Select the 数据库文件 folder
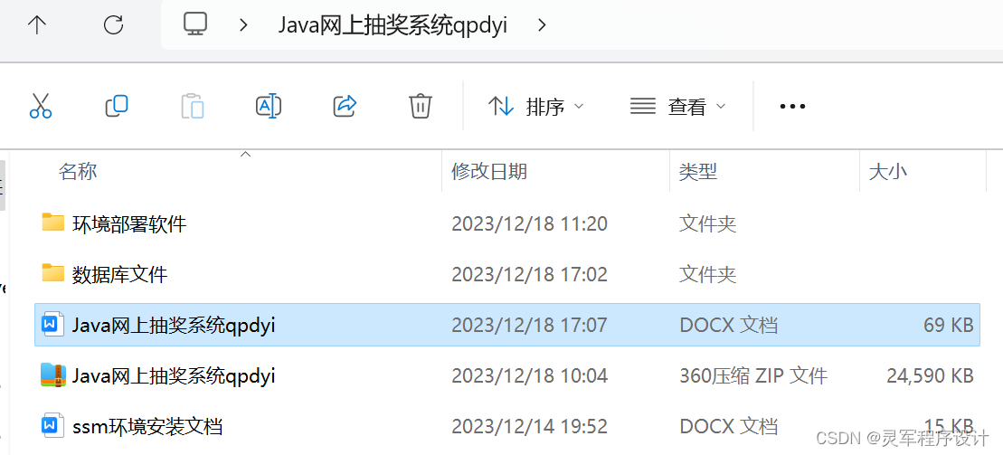 (x=507, y=274)
